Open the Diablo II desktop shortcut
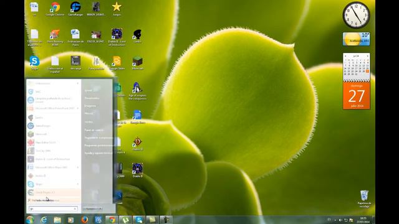This screenshot has height=224, width=399. click(137, 170)
